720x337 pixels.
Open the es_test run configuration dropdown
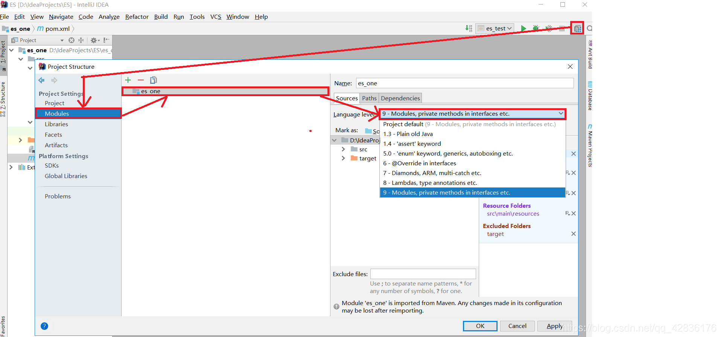495,29
